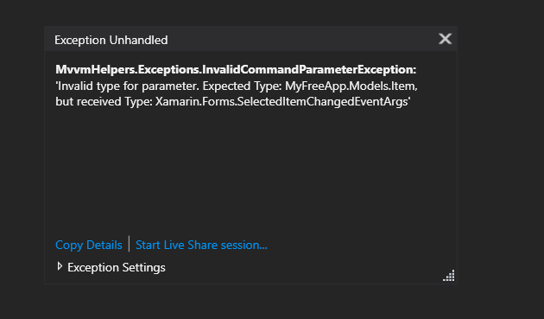Start a Live Share session

point(201,245)
